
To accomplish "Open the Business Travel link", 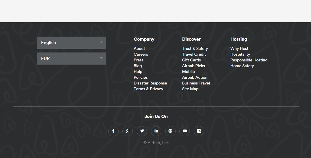I will click(x=196, y=83).
